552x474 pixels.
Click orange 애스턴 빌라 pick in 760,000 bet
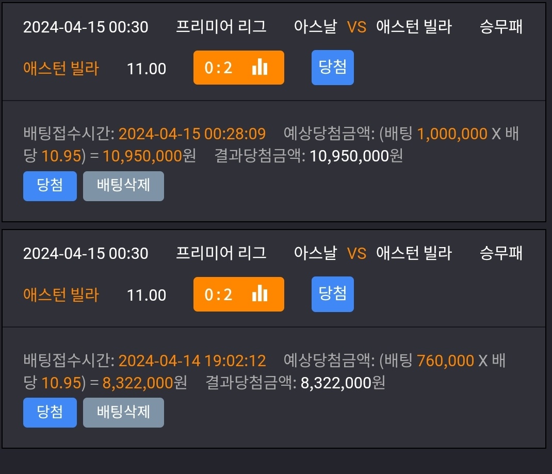tap(61, 295)
